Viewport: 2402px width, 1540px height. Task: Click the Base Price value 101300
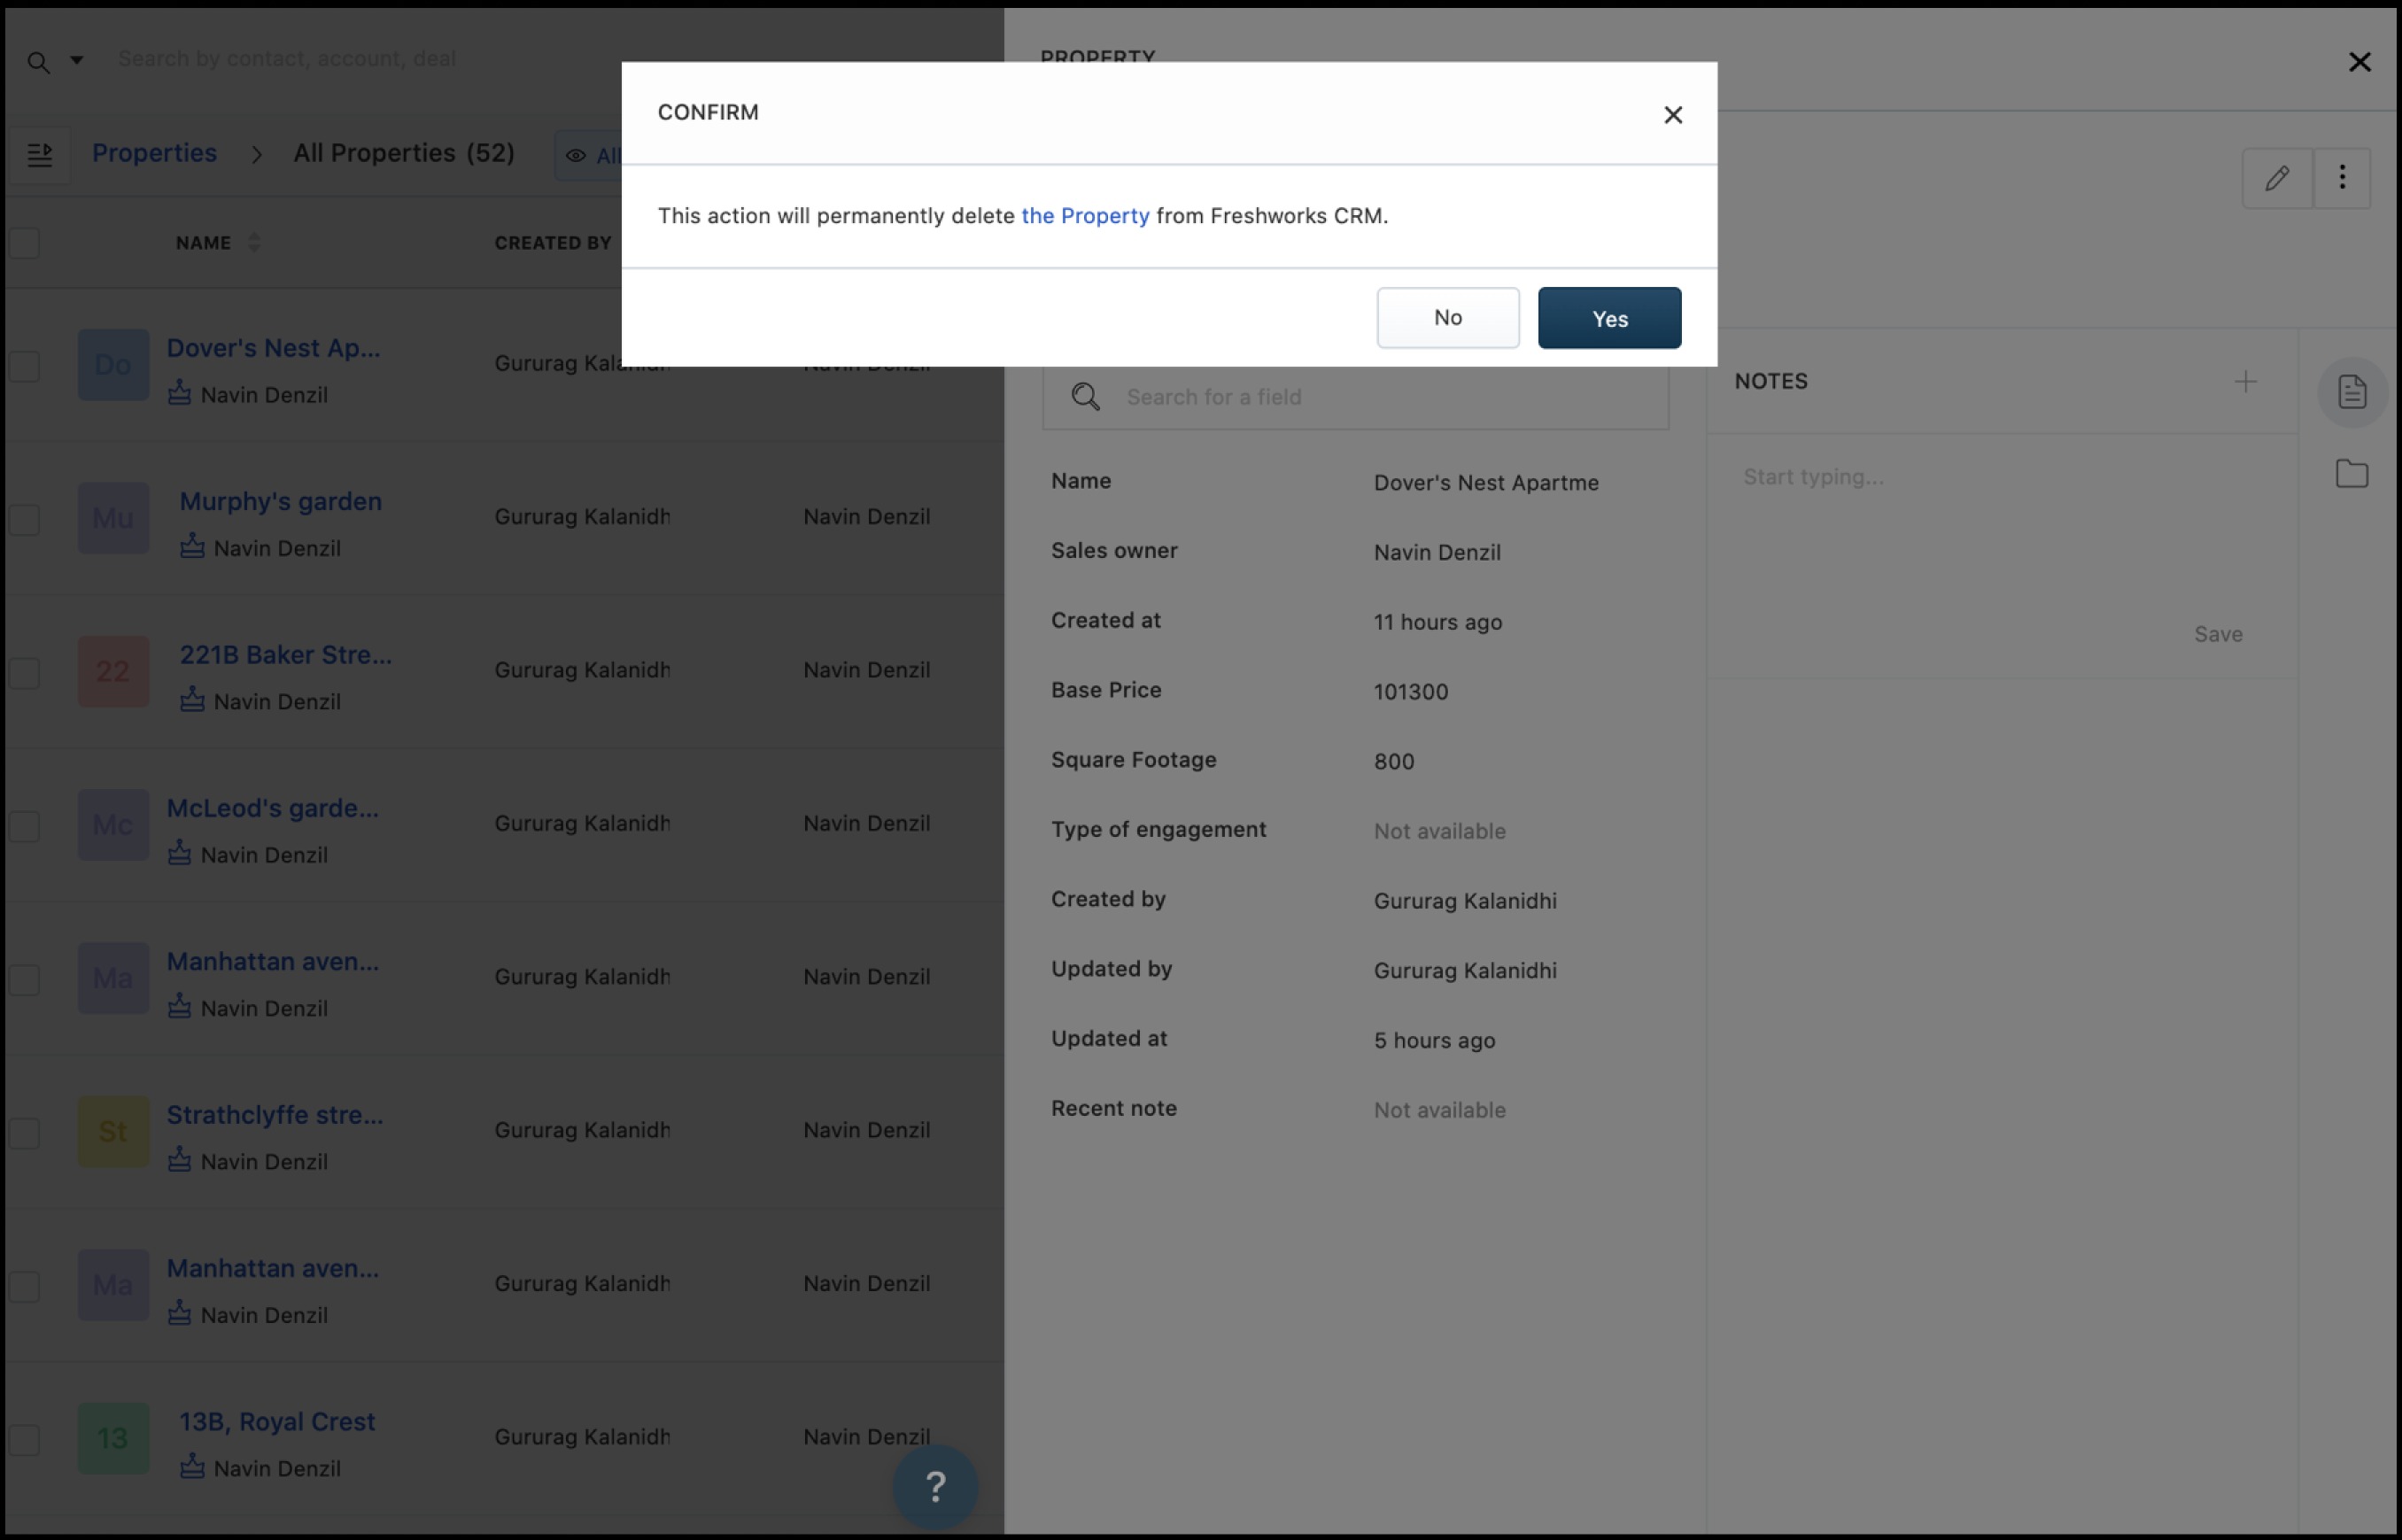pos(1410,692)
